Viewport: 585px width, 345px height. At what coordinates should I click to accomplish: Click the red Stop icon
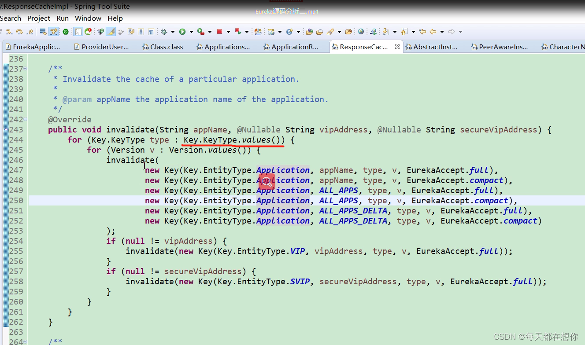coord(219,32)
